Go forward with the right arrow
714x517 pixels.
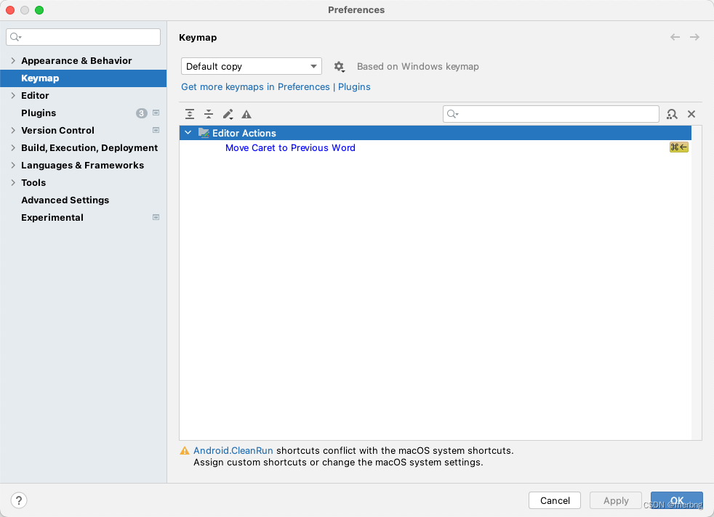pyautogui.click(x=694, y=37)
